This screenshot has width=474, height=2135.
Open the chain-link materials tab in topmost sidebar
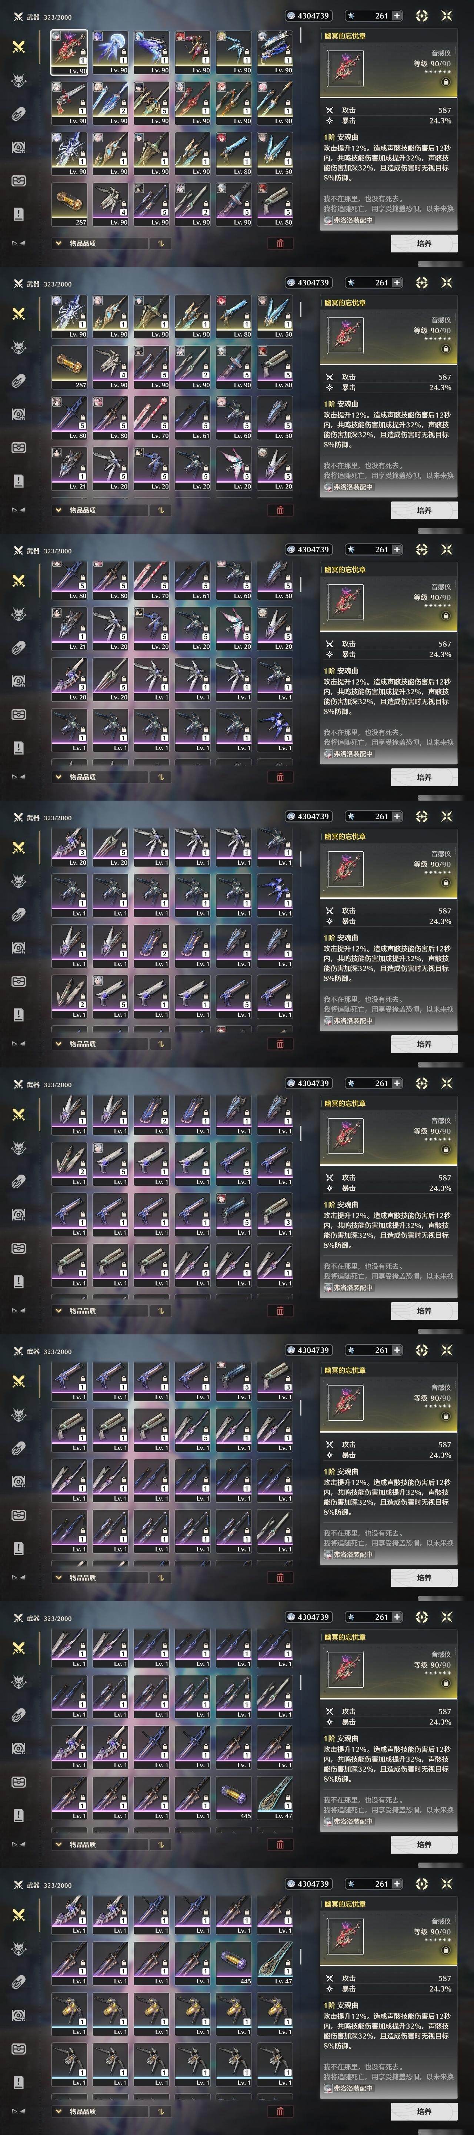click(18, 115)
